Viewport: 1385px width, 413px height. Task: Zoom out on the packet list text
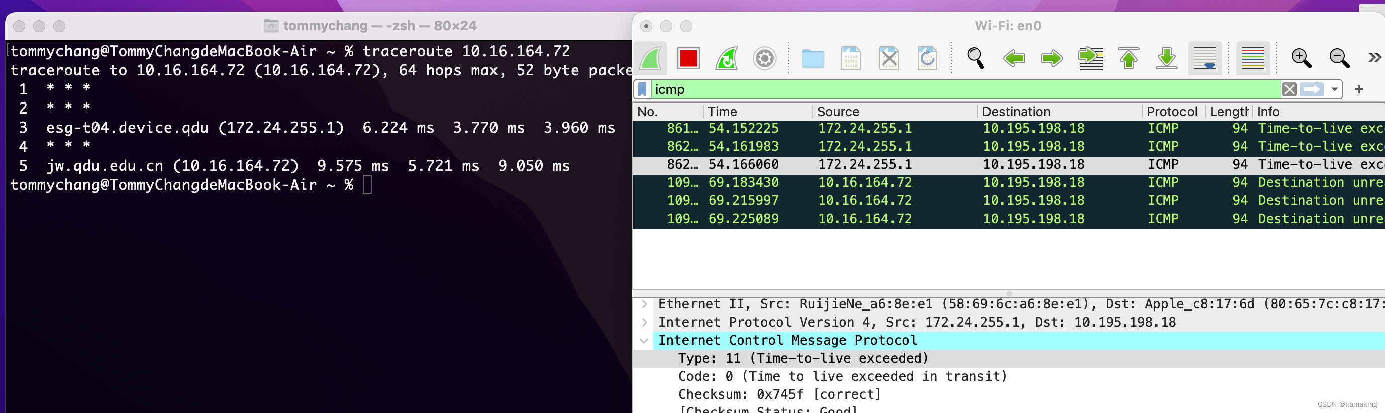1339,58
